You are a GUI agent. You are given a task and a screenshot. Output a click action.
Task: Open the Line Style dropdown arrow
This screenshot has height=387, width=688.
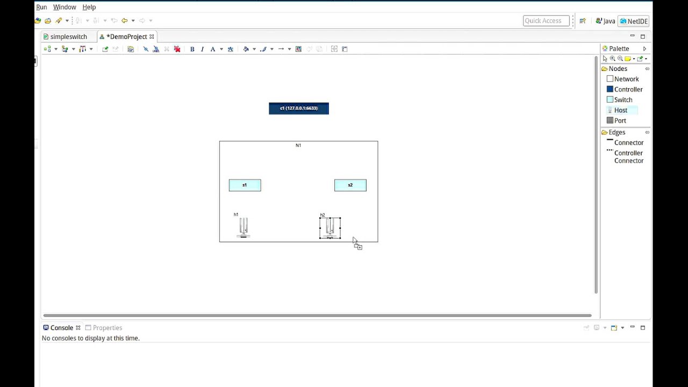(289, 49)
